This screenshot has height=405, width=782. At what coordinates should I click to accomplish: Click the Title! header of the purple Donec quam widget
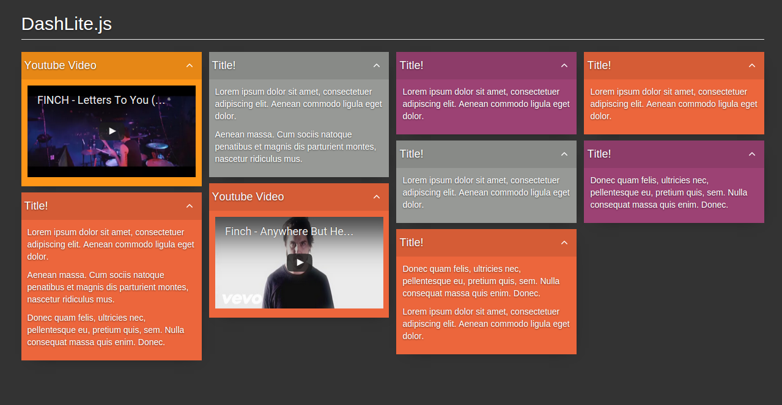[x=599, y=154]
